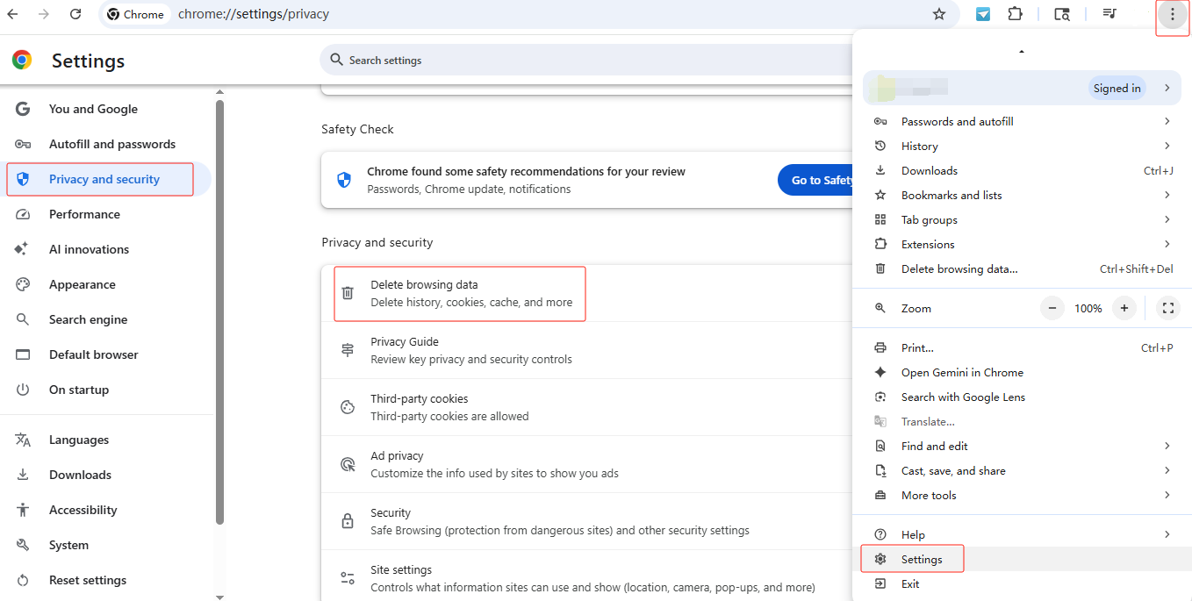
Task: Reload the page with the refresh icon
Action: 75,14
